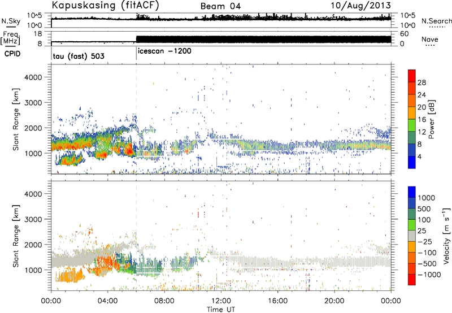The height and width of the screenshot is (313, 452).
Task: Click the 'tau (fast) 503' text
Action: pos(79,56)
